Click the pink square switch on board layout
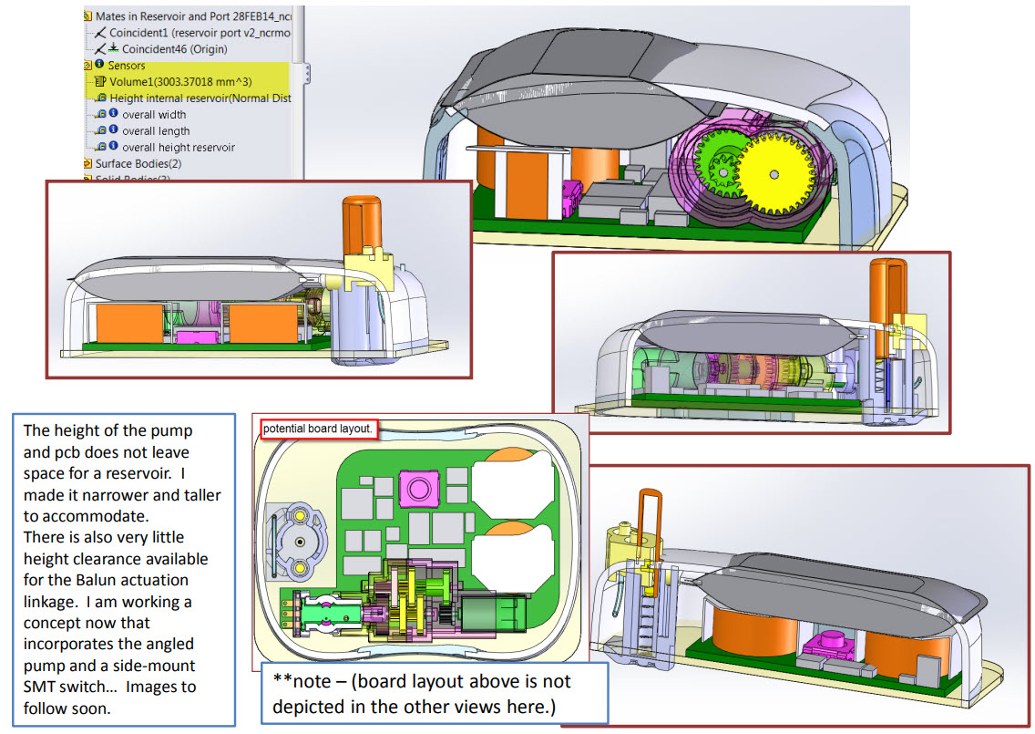The height and width of the screenshot is (734, 1035). point(419,490)
